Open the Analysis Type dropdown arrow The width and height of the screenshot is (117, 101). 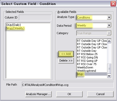[109, 17]
